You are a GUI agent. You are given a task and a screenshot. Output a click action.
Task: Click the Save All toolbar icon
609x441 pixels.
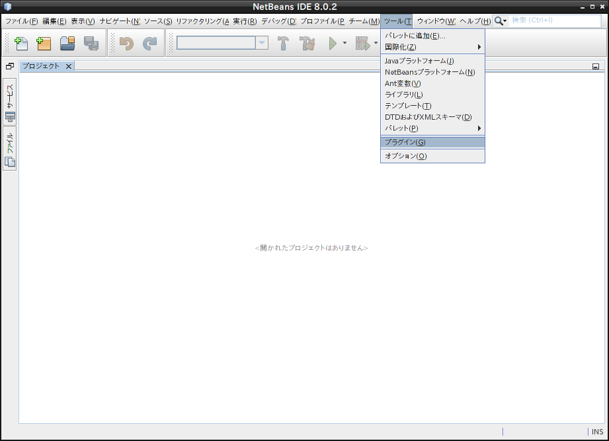pyautogui.click(x=91, y=43)
